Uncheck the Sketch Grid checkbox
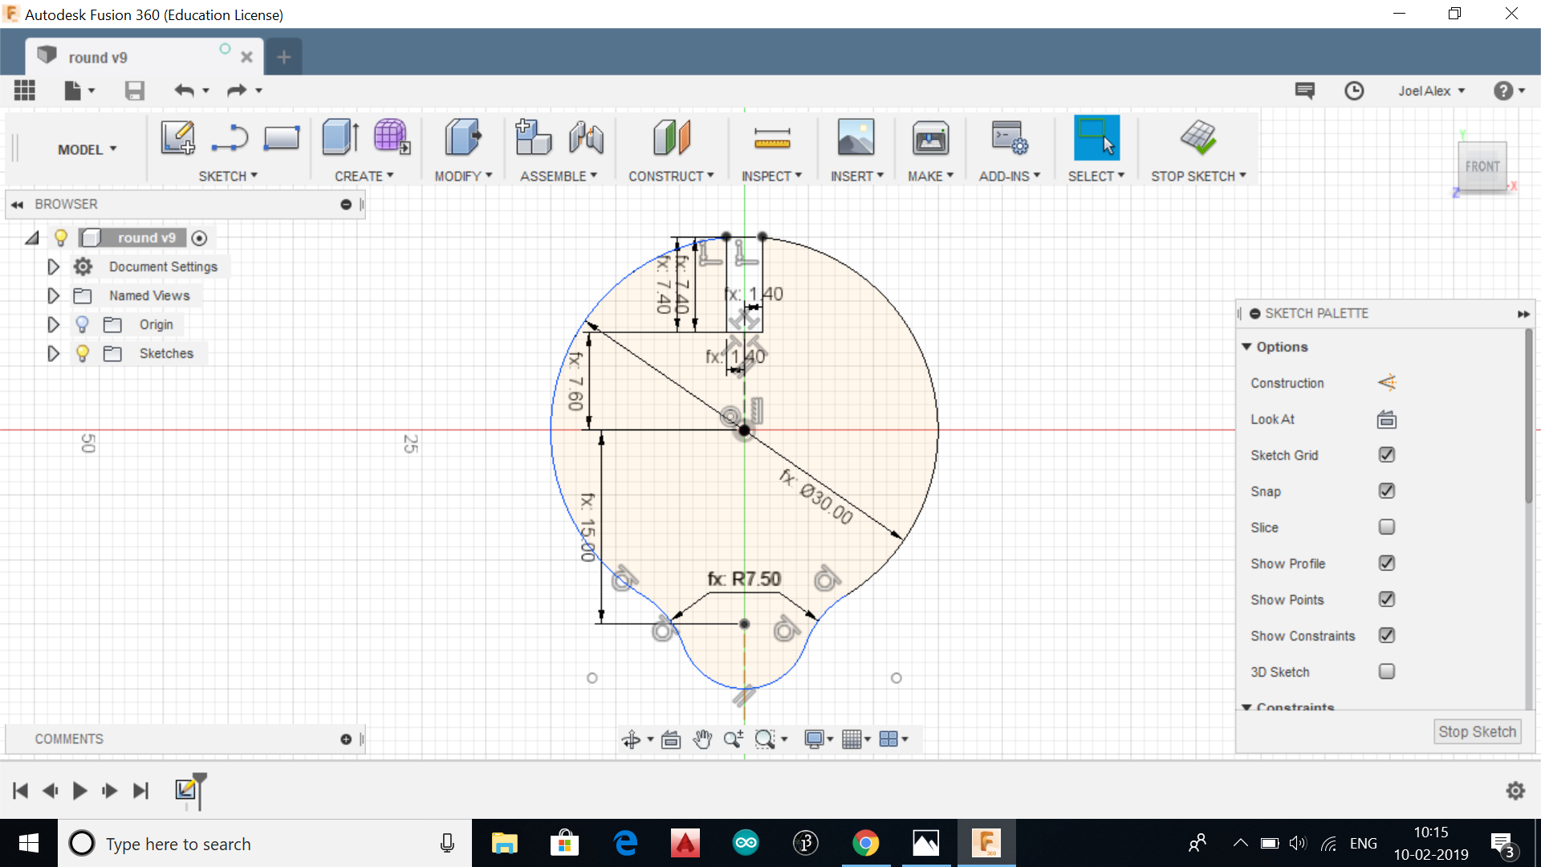1541x867 pixels. pos(1386,455)
